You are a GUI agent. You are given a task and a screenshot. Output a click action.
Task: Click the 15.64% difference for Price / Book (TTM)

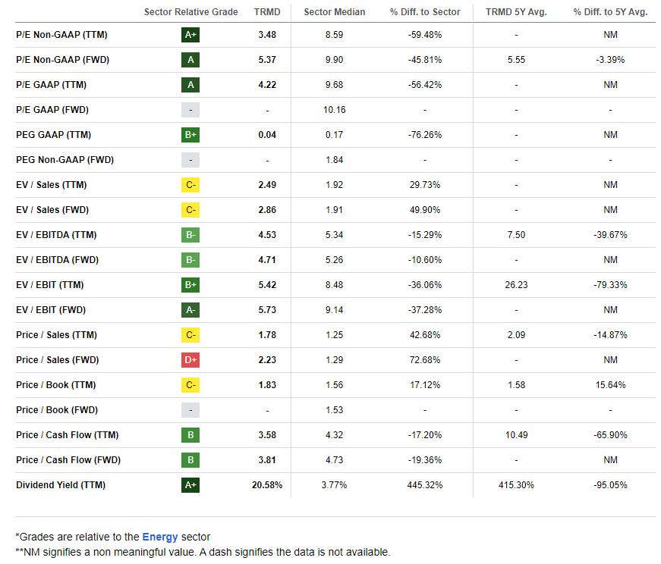coord(610,385)
